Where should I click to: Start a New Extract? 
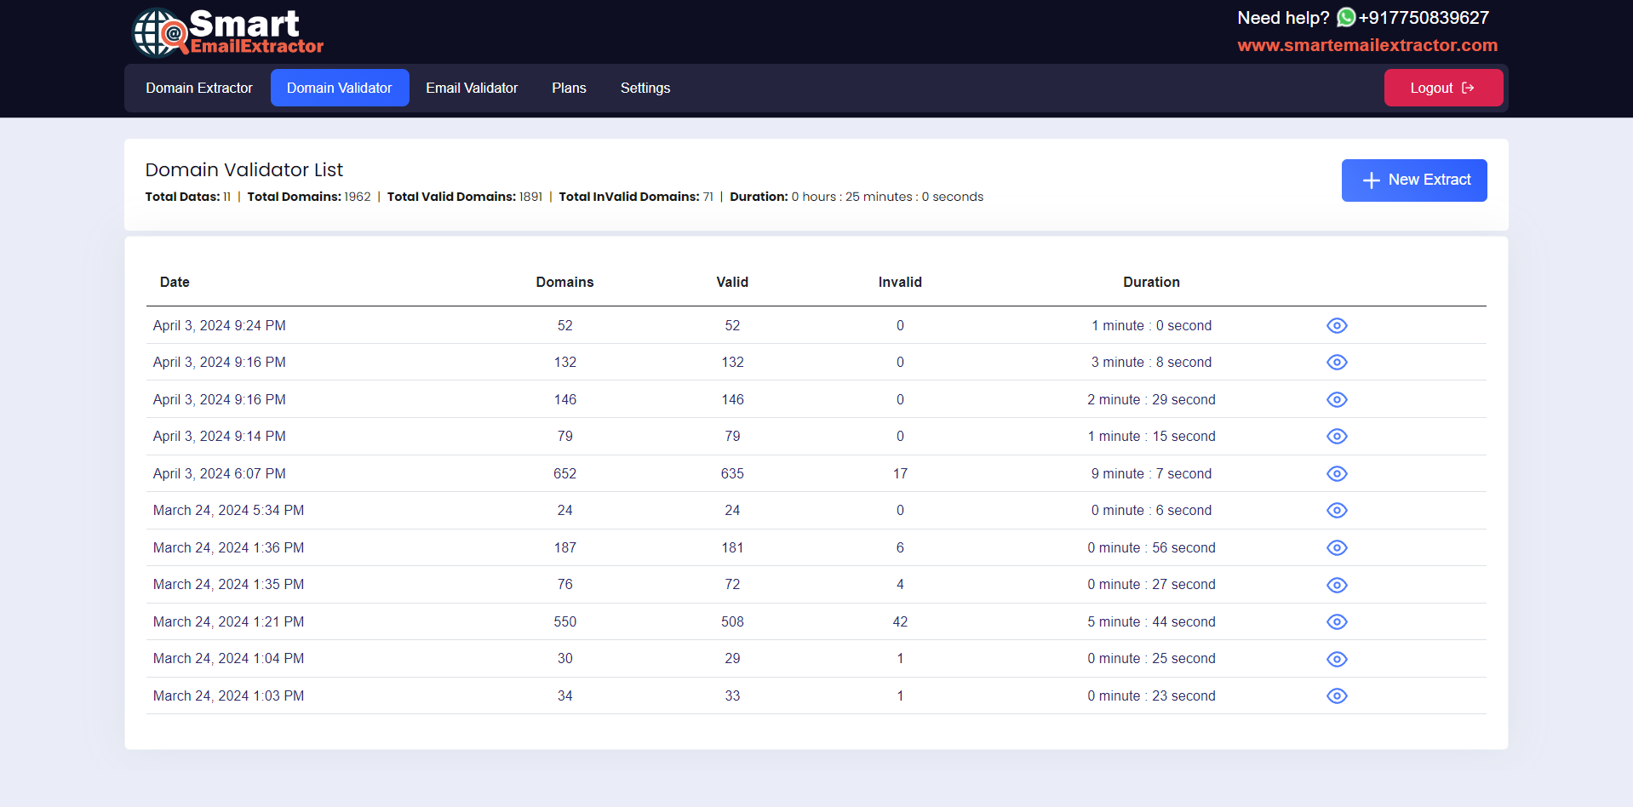click(x=1414, y=180)
